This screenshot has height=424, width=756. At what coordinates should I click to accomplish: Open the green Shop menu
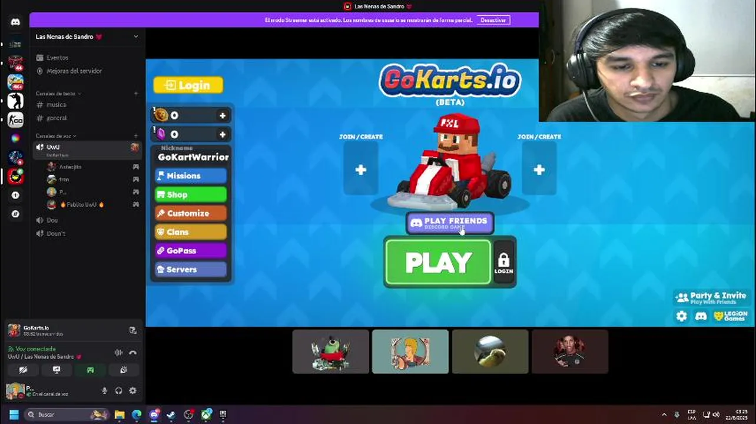pos(191,194)
